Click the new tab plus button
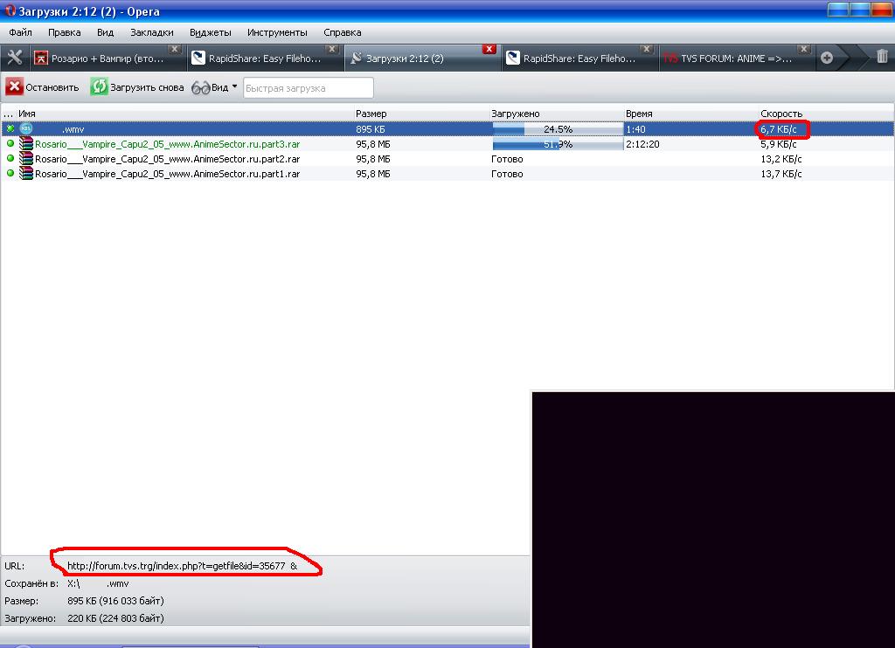Screen dimensions: 895x648 826,59
